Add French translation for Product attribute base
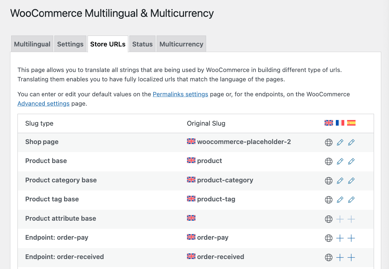This screenshot has height=269, width=389. click(340, 219)
